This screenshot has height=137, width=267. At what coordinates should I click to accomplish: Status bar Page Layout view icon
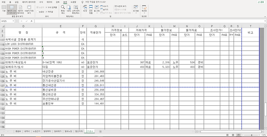[x=233, y=135]
